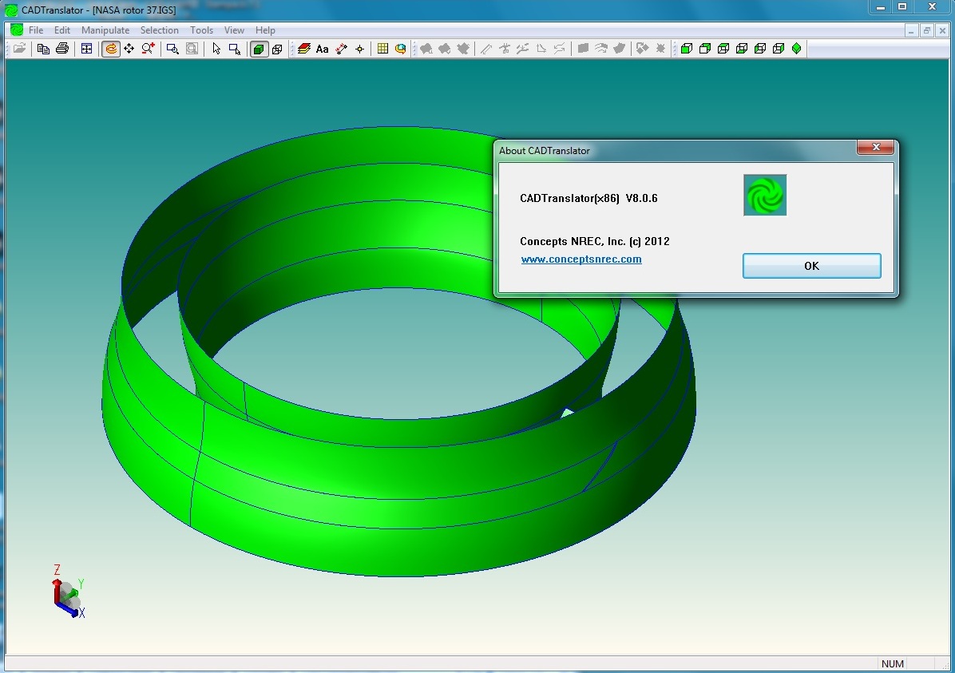Screen dimensions: 955x673
Task: Close the NASA rotor 37.IGS document
Action: pos(942,30)
